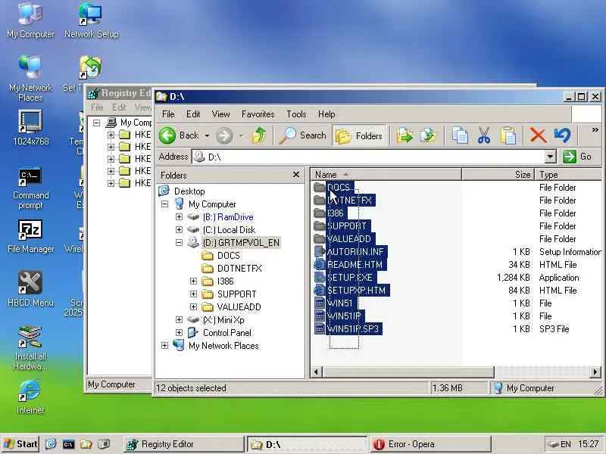The image size is (606, 454).
Task: Open the Help menu
Action: tap(326, 114)
